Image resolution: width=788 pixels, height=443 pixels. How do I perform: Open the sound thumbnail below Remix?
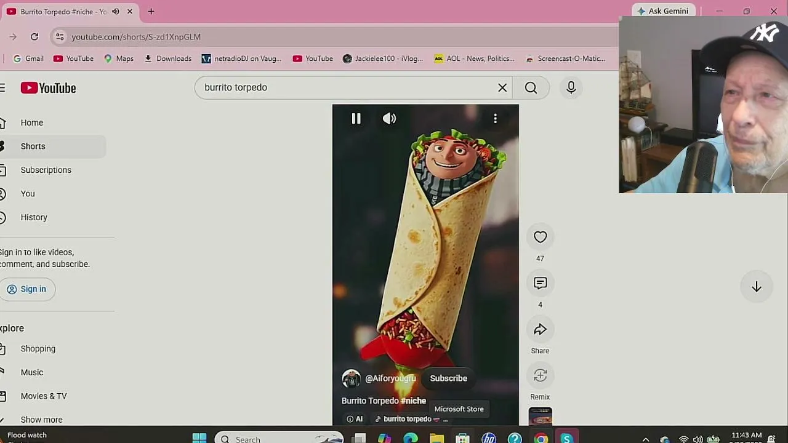540,417
